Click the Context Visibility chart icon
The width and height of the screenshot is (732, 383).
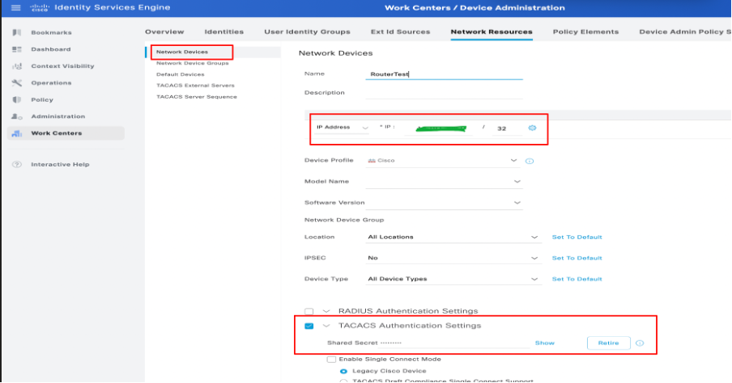[17, 66]
